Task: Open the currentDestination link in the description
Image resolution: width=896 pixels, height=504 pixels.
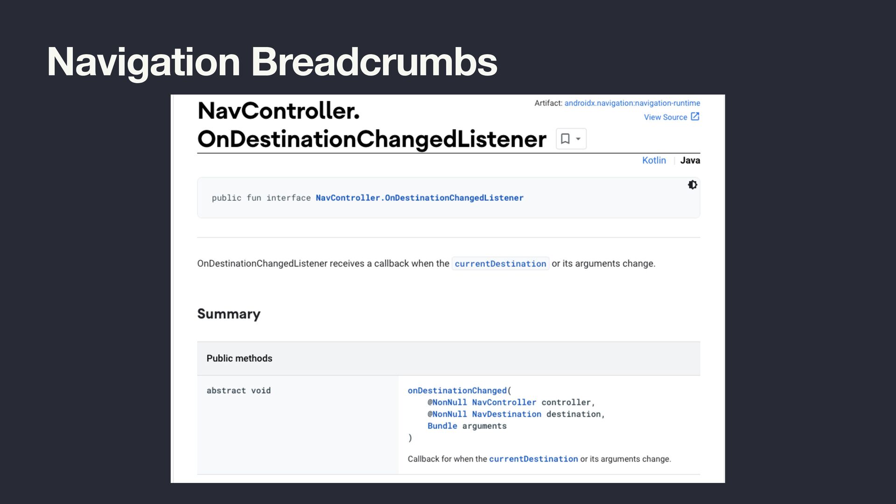Action: [x=500, y=264]
